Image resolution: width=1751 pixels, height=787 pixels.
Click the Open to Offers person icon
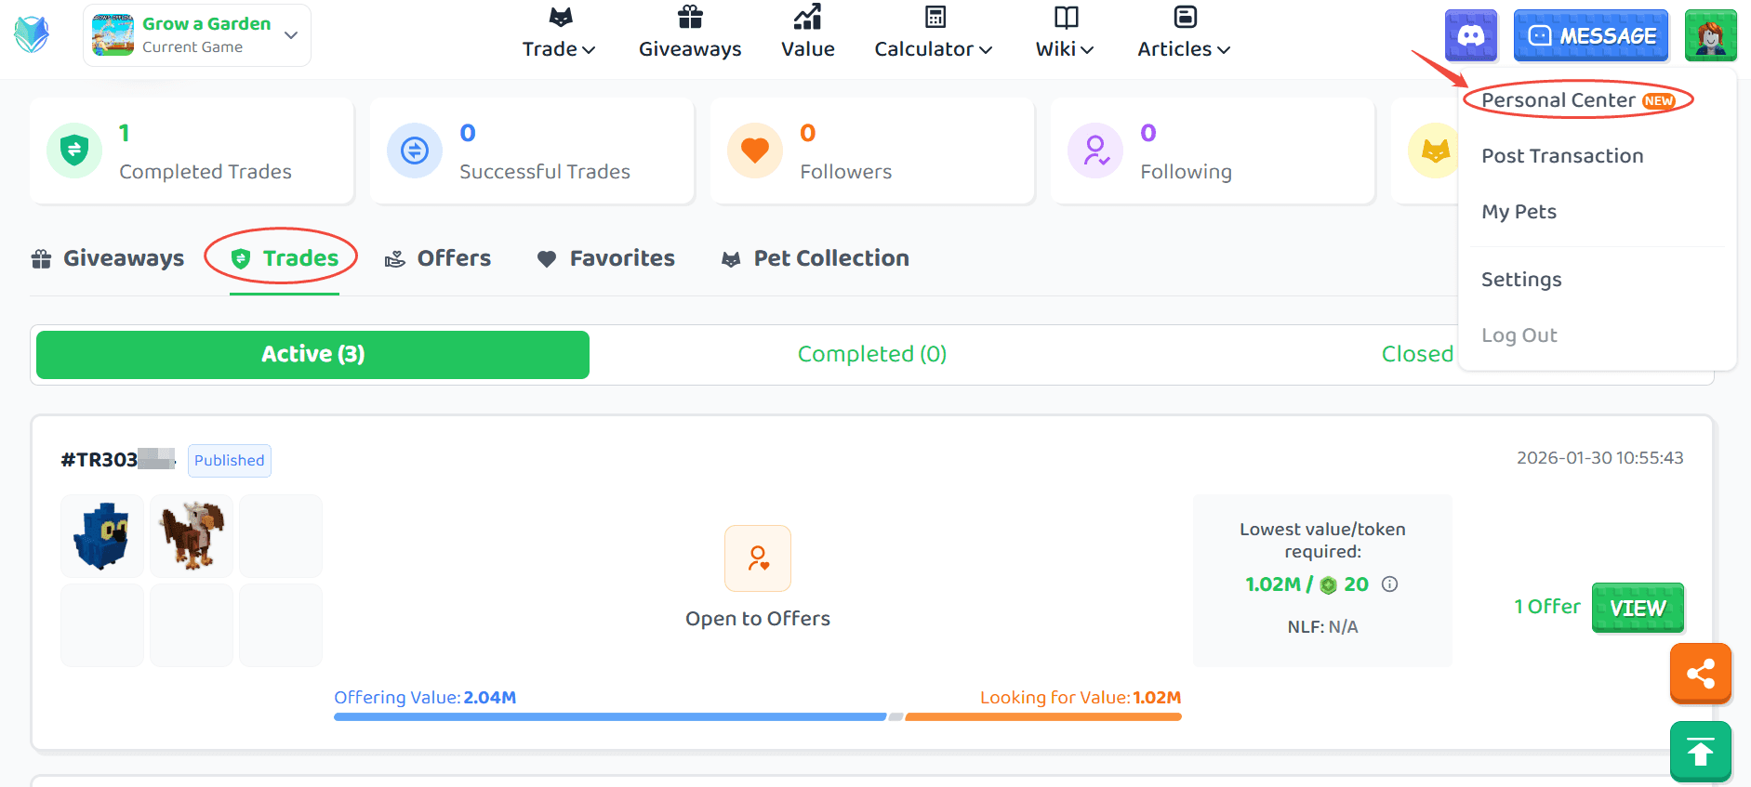tap(758, 558)
